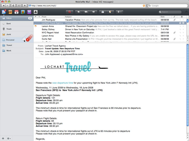Click the Forward arrow toolbar button
The height and width of the screenshot is (141, 189).
pos(93,12)
